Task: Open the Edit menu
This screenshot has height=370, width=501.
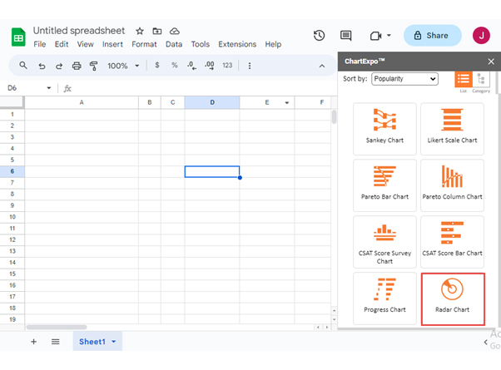Action: coord(62,44)
